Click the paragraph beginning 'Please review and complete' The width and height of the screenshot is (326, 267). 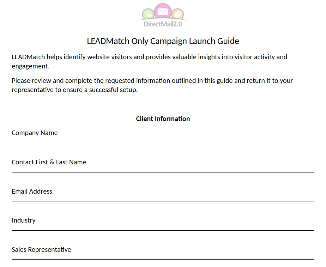tap(152, 85)
